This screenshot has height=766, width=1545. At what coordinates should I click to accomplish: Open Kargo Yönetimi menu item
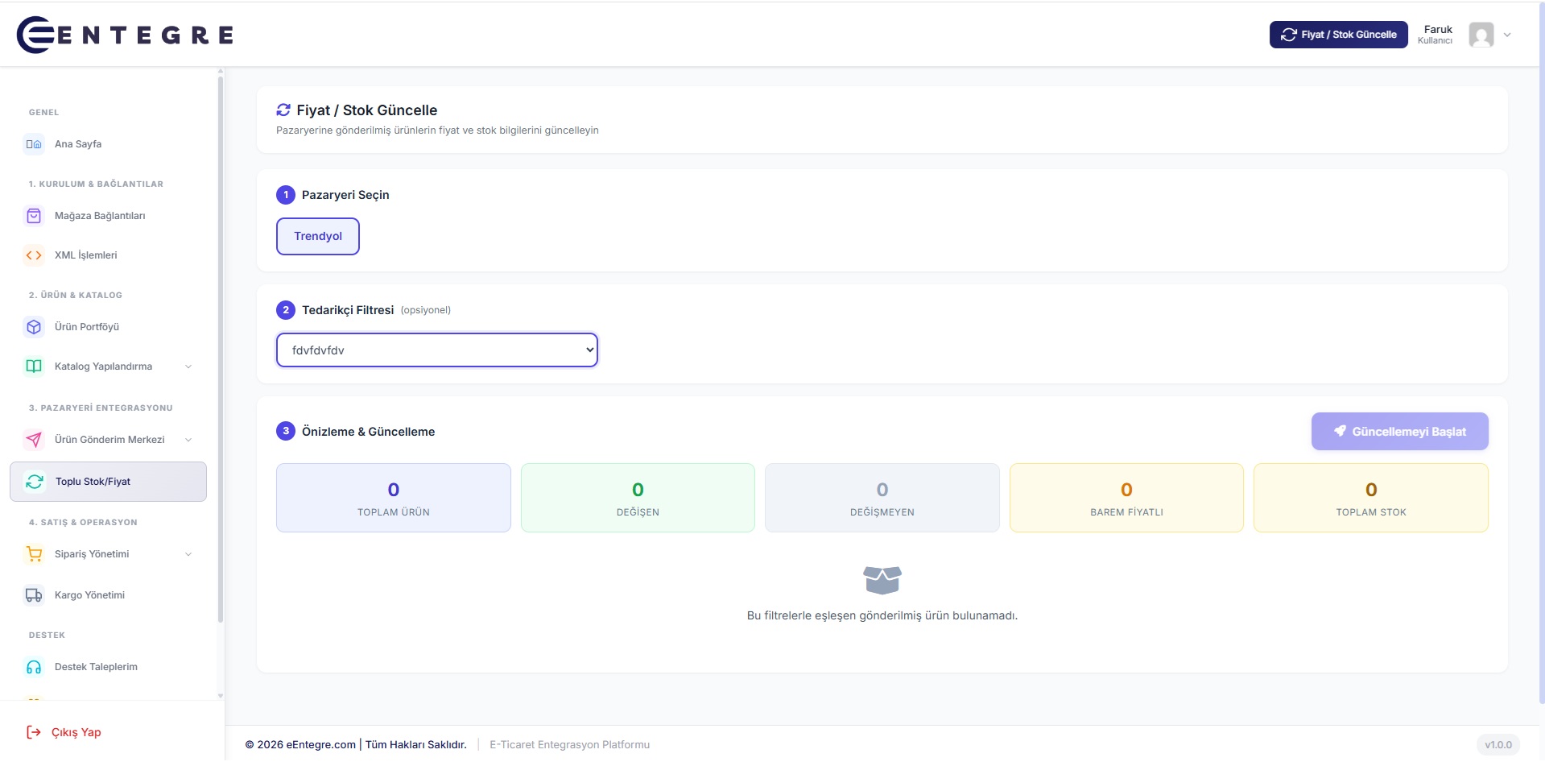click(x=108, y=595)
